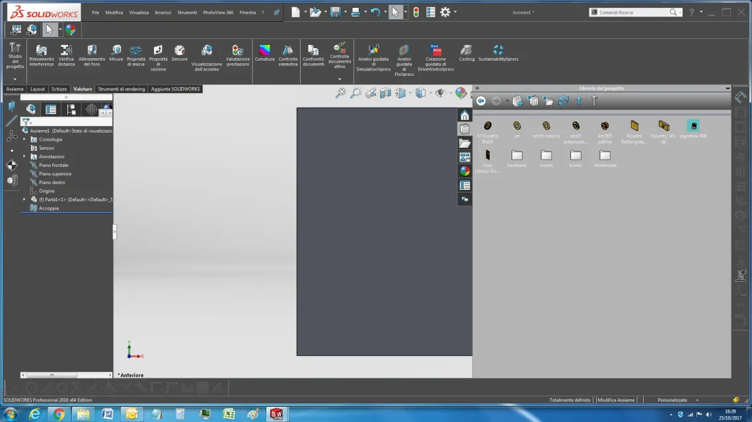Pin the Libreria del progetto panel
Viewport: 752px width, 422px height.
coord(727,88)
